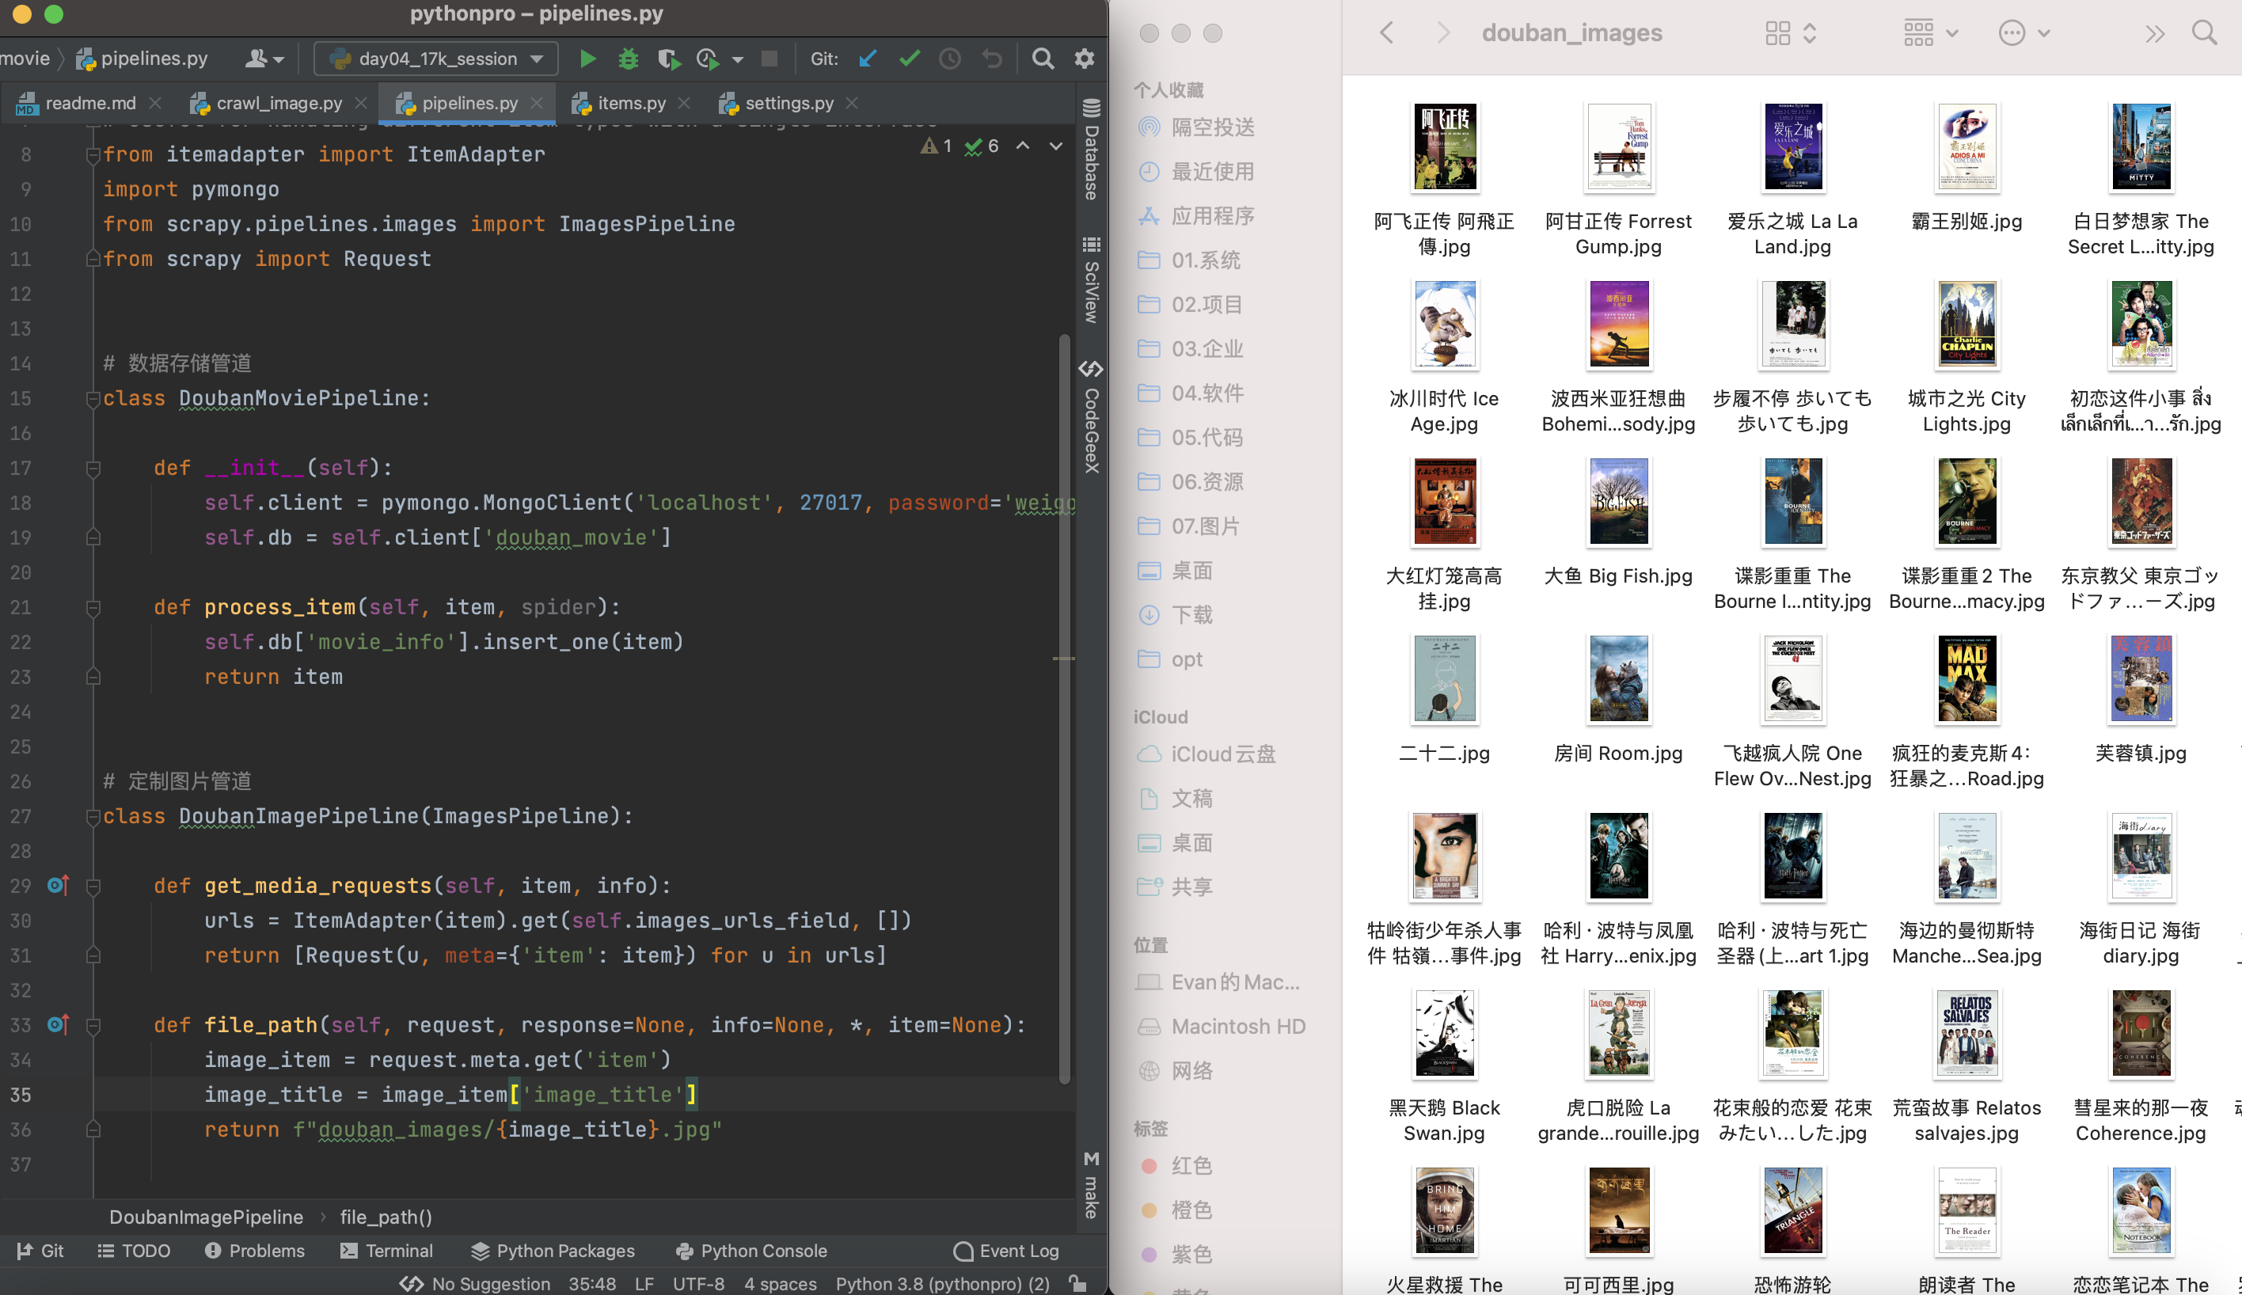Update project via Git blue arrow
Screen dimensions: 2242x1295
click(x=868, y=59)
